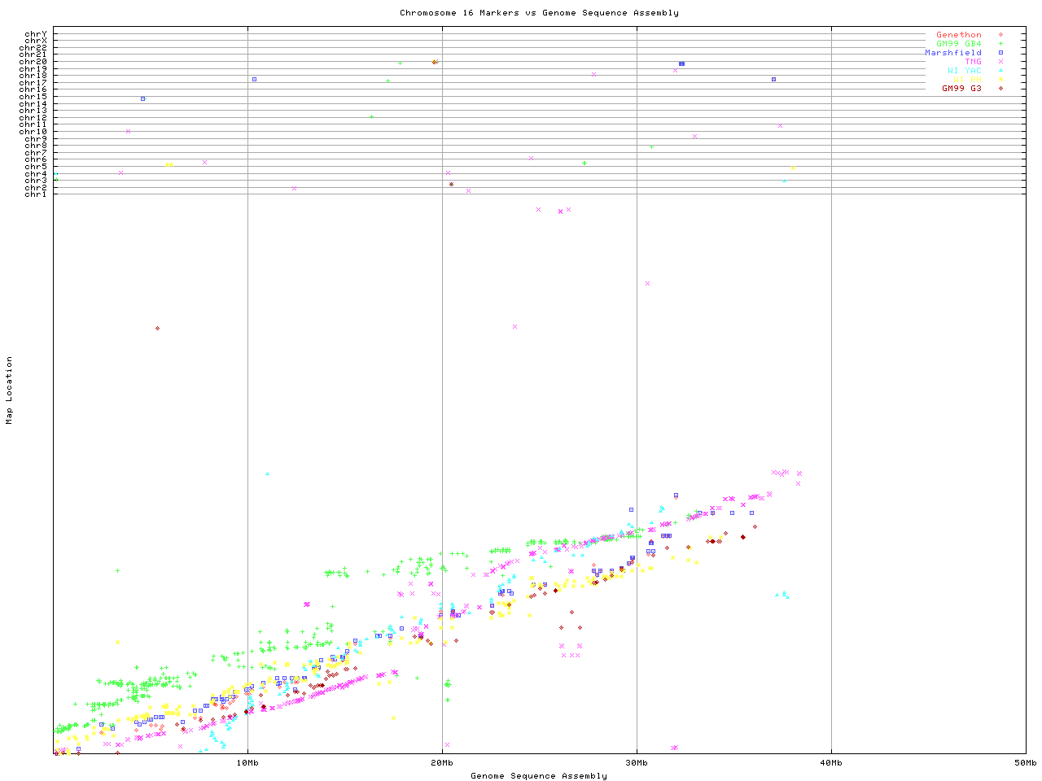Click the GM99 G3 legend text
The height and width of the screenshot is (781, 1042).
[x=961, y=89]
